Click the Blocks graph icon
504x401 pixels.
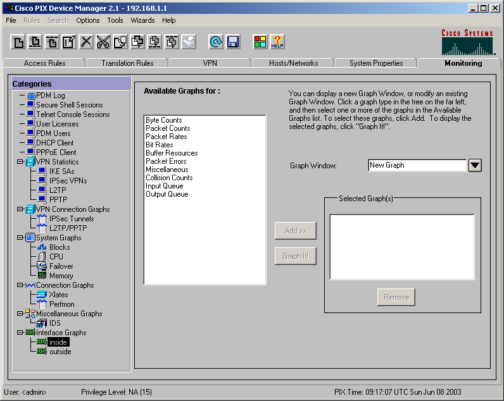click(42, 247)
